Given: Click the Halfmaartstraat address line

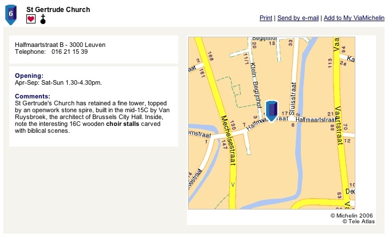Looking at the screenshot, I should pos(60,45).
